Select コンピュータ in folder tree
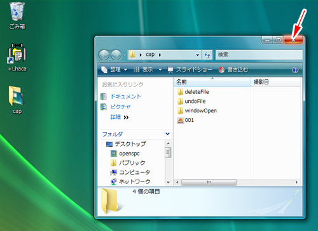The width and height of the screenshot is (318, 231). tap(130, 172)
